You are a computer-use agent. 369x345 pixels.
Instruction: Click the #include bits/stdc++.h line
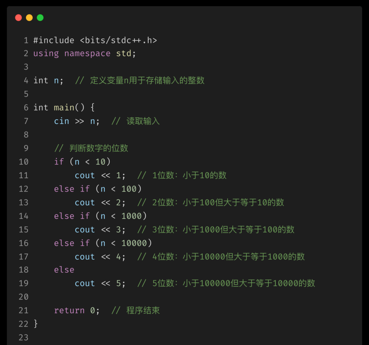tap(95, 40)
